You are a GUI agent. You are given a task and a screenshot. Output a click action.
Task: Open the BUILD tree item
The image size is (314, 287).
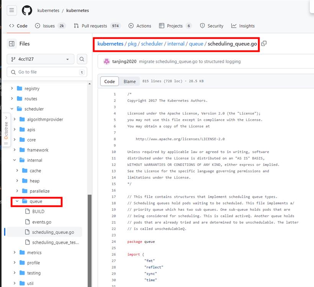(38, 212)
